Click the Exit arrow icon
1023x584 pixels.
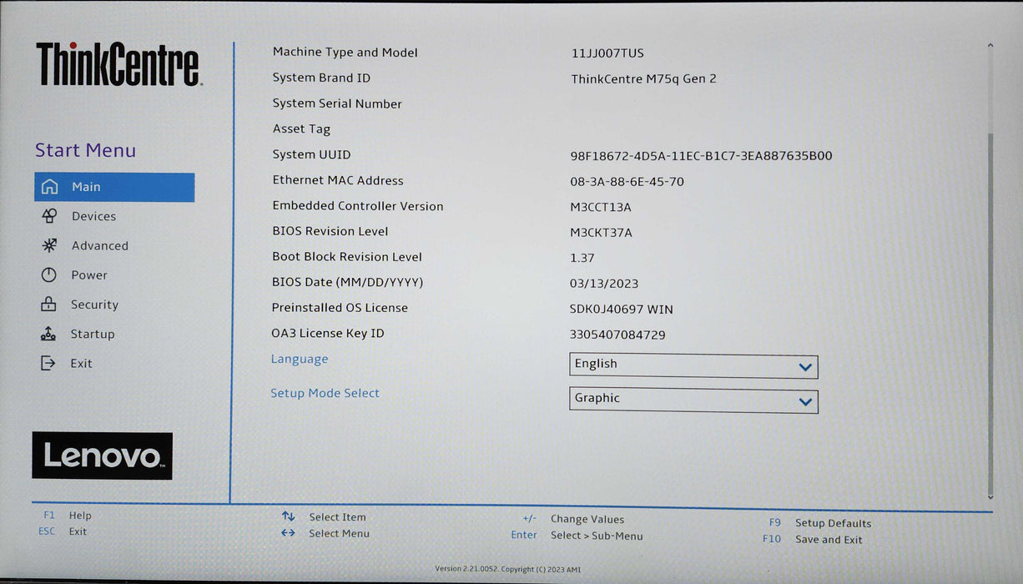point(49,363)
